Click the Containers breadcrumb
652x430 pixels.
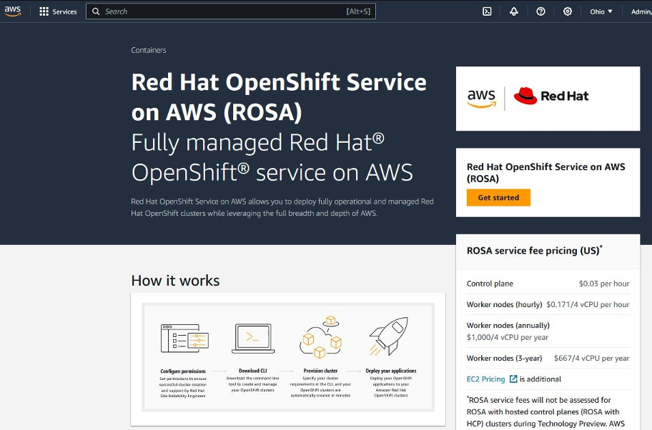click(148, 50)
